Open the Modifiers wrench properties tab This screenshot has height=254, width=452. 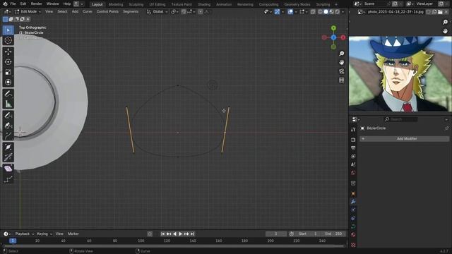[x=353, y=202]
